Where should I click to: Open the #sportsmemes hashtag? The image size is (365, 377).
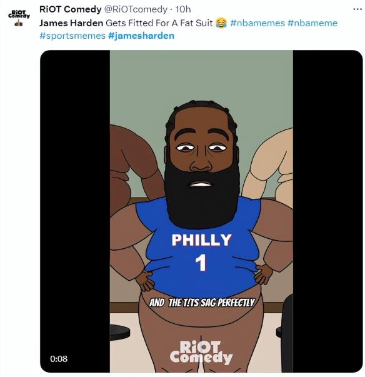[x=72, y=36]
